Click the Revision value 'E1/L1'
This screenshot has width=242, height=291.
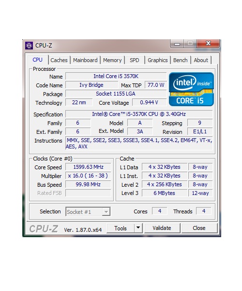(200, 131)
